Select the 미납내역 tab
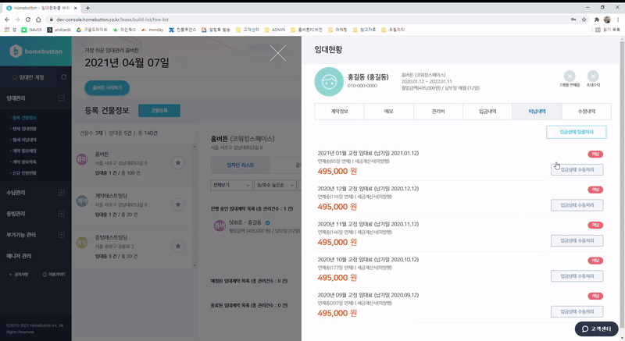The width and height of the screenshot is (625, 341). pyautogui.click(x=537, y=112)
